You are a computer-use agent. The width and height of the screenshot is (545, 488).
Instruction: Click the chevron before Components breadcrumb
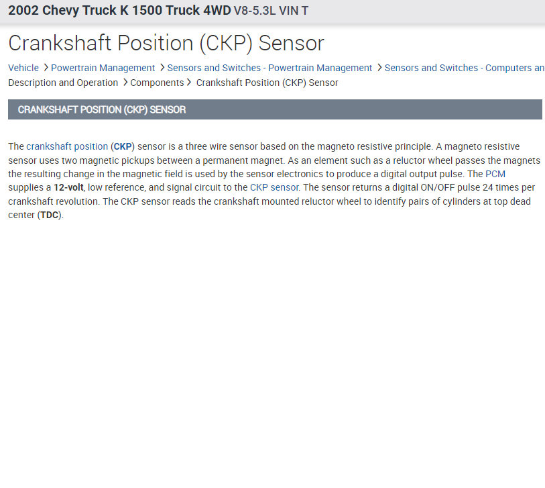(125, 83)
